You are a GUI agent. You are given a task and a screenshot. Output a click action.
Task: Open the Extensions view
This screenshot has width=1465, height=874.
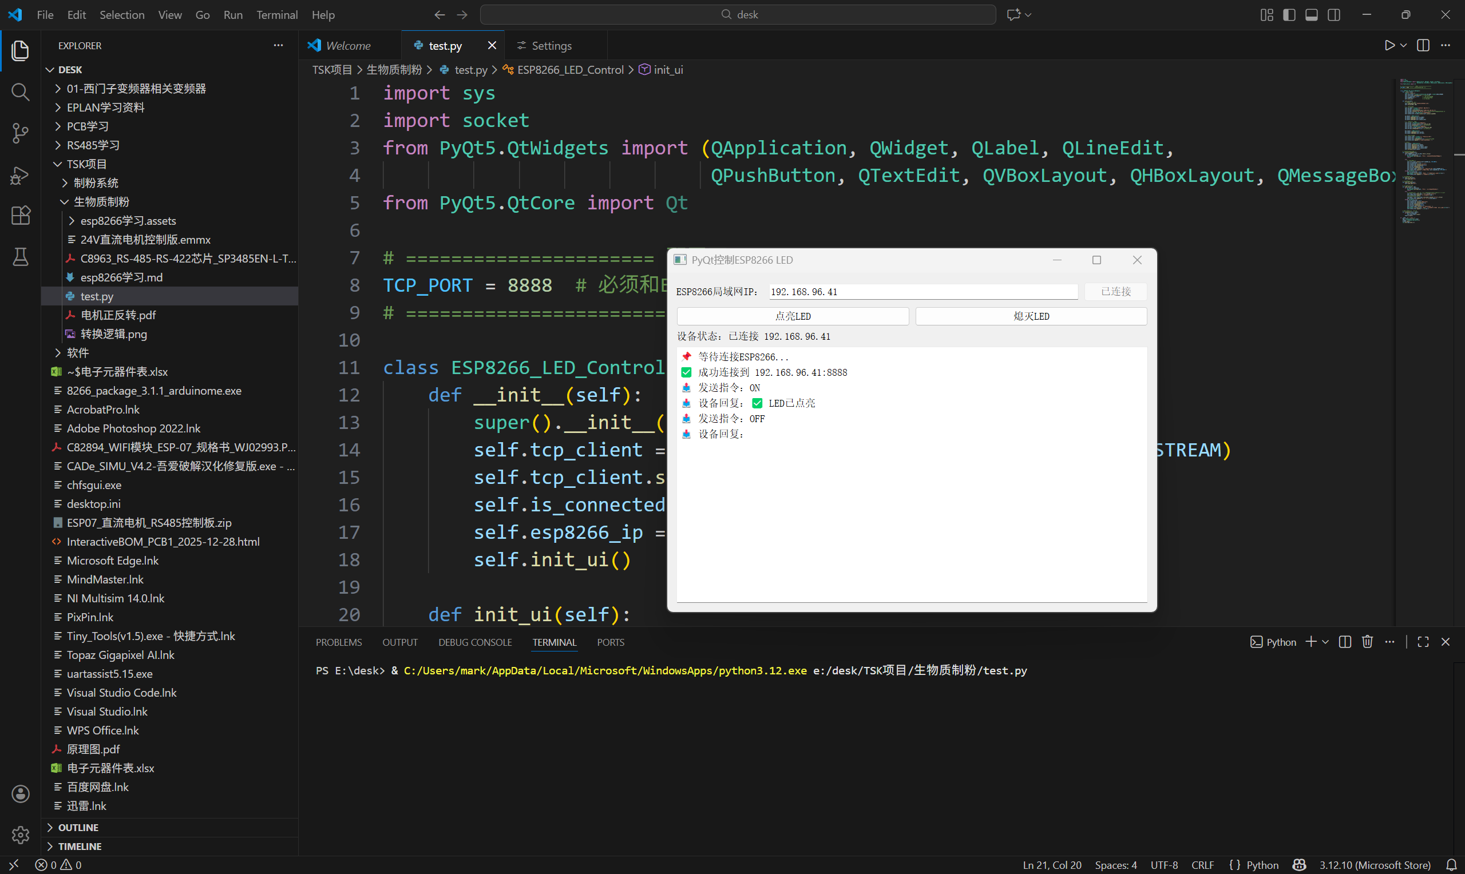tap(20, 216)
